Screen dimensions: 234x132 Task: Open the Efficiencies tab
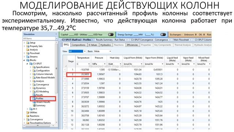click(x=132, y=45)
